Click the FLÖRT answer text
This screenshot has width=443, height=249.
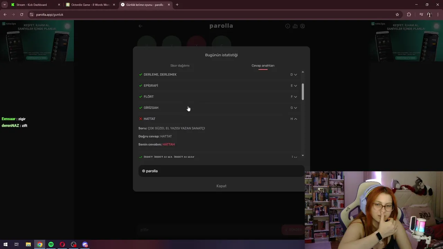149,97
